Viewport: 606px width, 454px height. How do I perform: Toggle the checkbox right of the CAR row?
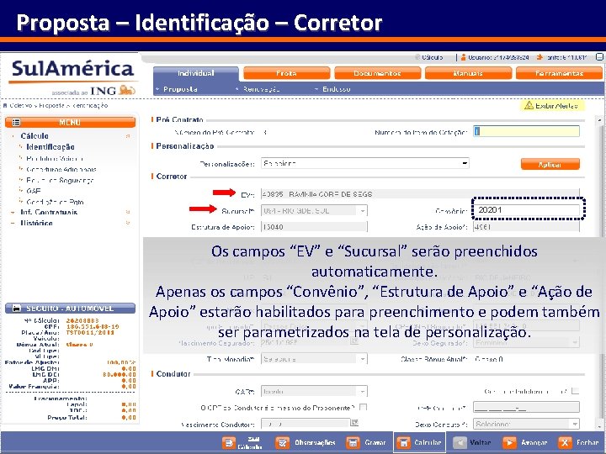click(576, 391)
